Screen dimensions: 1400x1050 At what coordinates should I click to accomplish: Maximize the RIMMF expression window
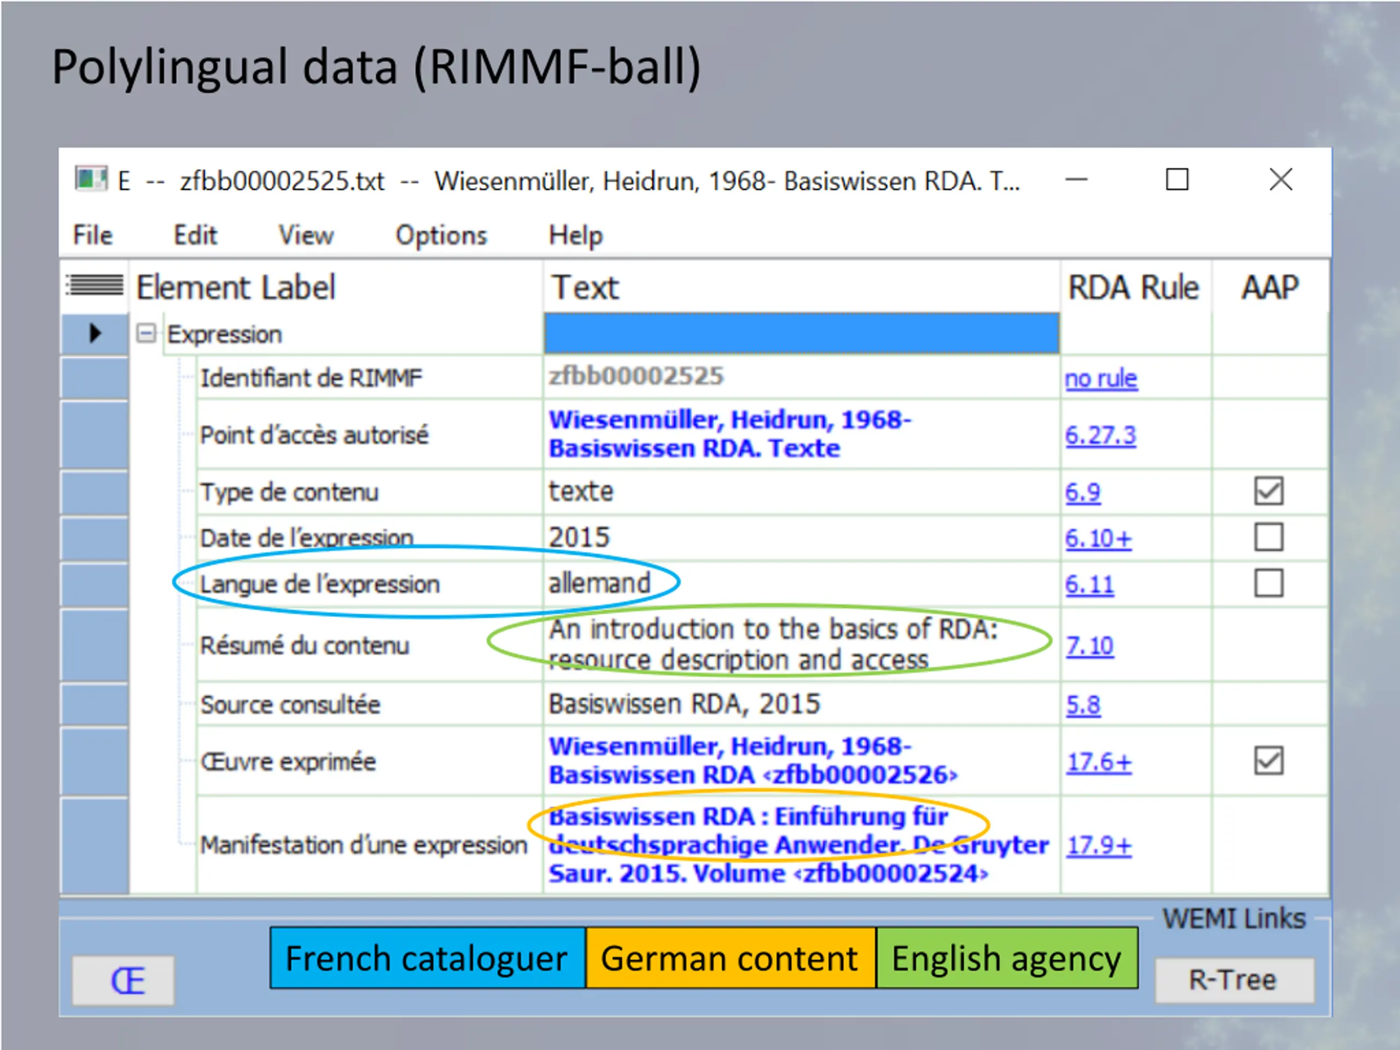click(1177, 180)
